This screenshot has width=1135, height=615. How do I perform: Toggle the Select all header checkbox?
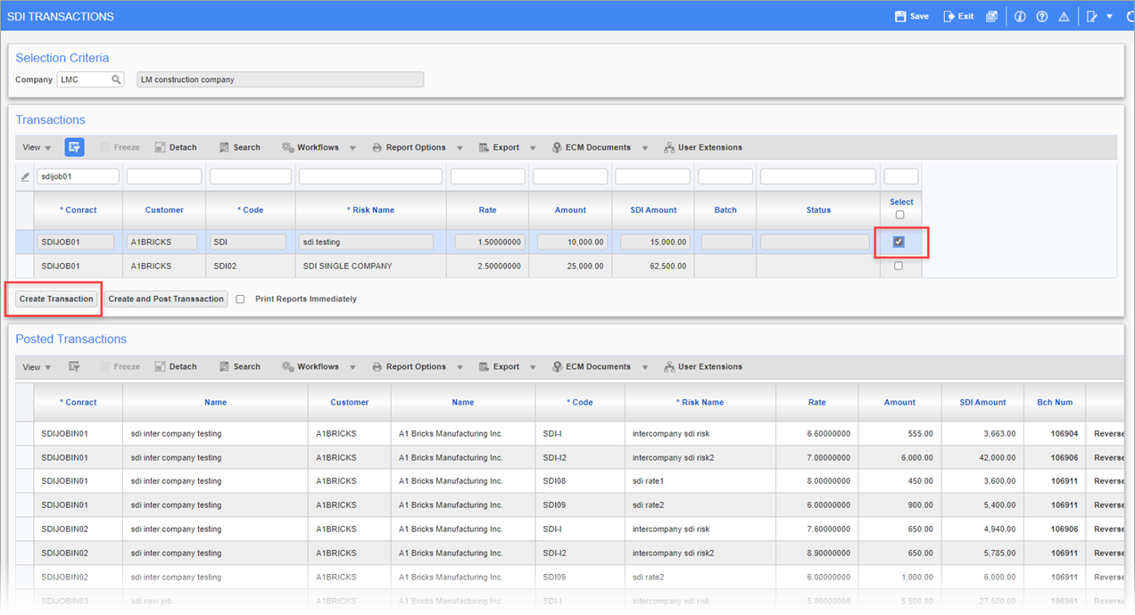click(x=899, y=215)
